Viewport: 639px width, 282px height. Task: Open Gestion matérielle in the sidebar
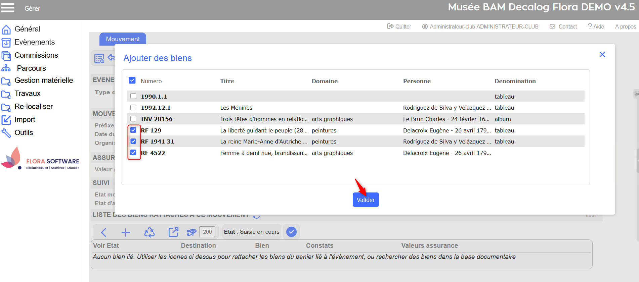coord(44,80)
